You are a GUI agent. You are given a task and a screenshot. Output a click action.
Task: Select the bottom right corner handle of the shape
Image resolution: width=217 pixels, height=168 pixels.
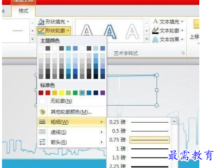click(x=157, y=105)
